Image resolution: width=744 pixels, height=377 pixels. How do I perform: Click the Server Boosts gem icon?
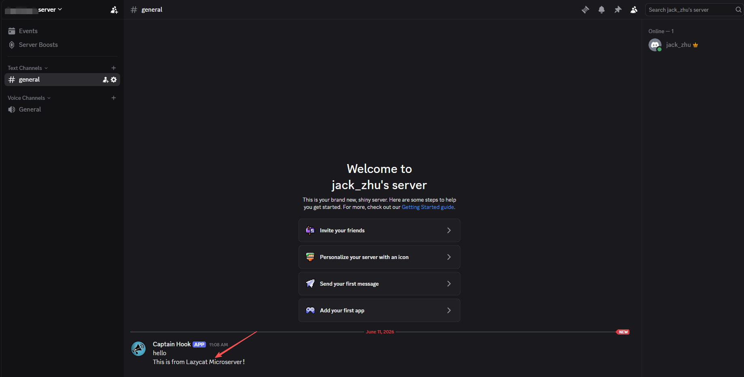(x=12, y=45)
